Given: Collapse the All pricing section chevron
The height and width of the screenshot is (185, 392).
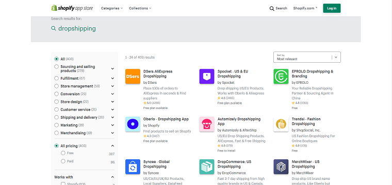Looking at the screenshot, I should click(x=112, y=145).
